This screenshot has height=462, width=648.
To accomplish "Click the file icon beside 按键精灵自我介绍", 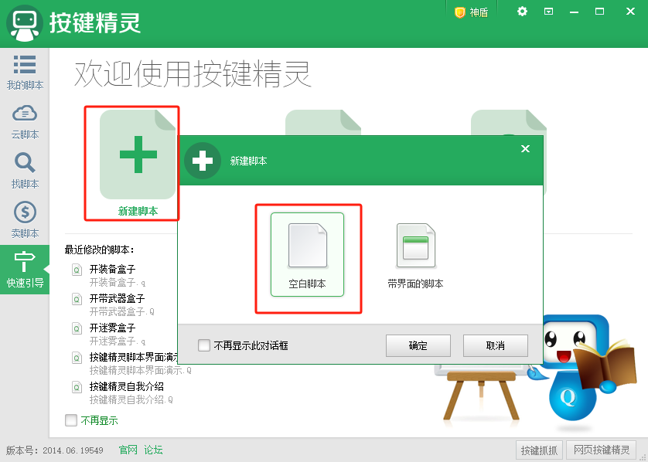I will point(77,387).
